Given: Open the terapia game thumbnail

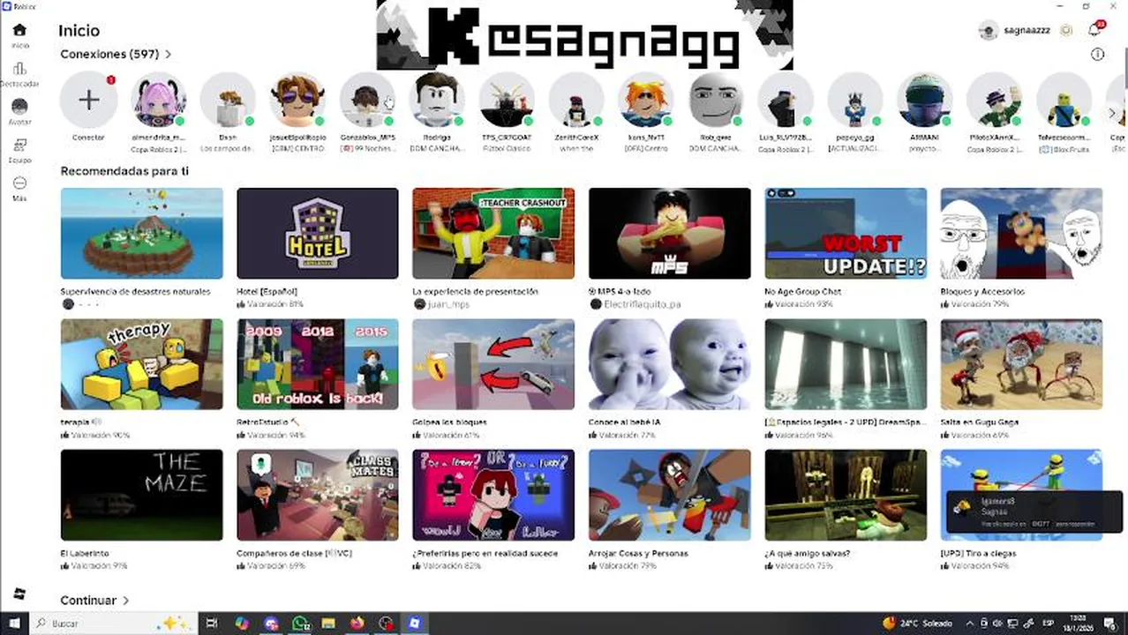Looking at the screenshot, I should coord(141,364).
